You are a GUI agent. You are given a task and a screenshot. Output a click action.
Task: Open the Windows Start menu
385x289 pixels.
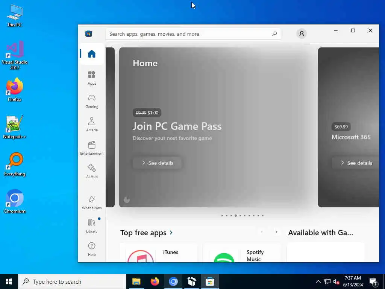coord(9,281)
